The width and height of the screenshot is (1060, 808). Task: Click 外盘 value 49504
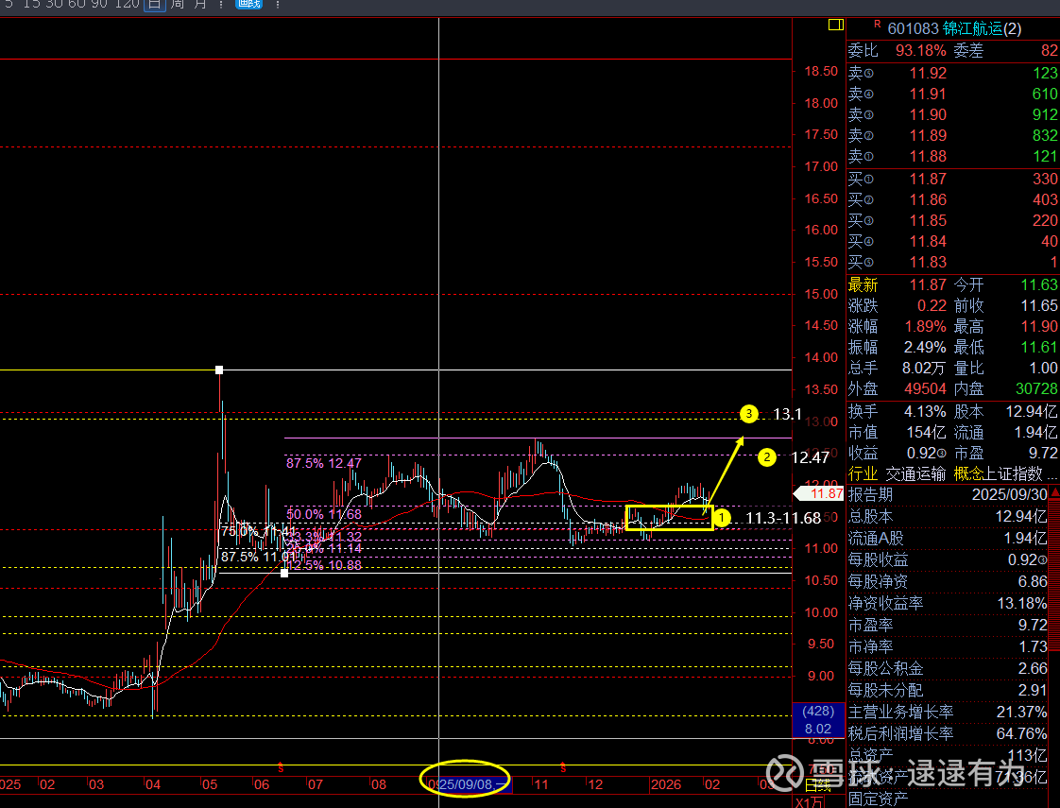tap(926, 389)
